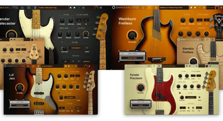Image resolution: width=223 pixels, height=121 pixels.
Task: Click the FX Level knob in Washburn window
Action: tap(133, 35)
